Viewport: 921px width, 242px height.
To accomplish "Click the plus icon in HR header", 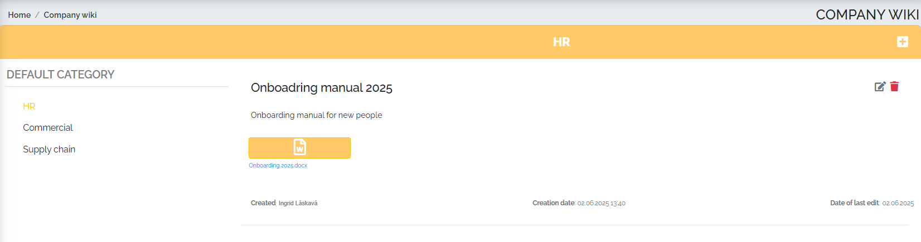I will 902,42.
